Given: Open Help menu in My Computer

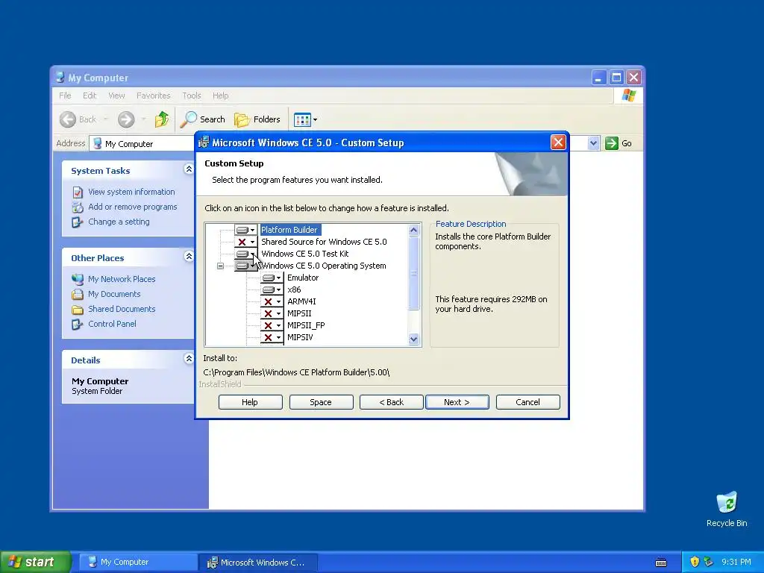Looking at the screenshot, I should [220, 95].
